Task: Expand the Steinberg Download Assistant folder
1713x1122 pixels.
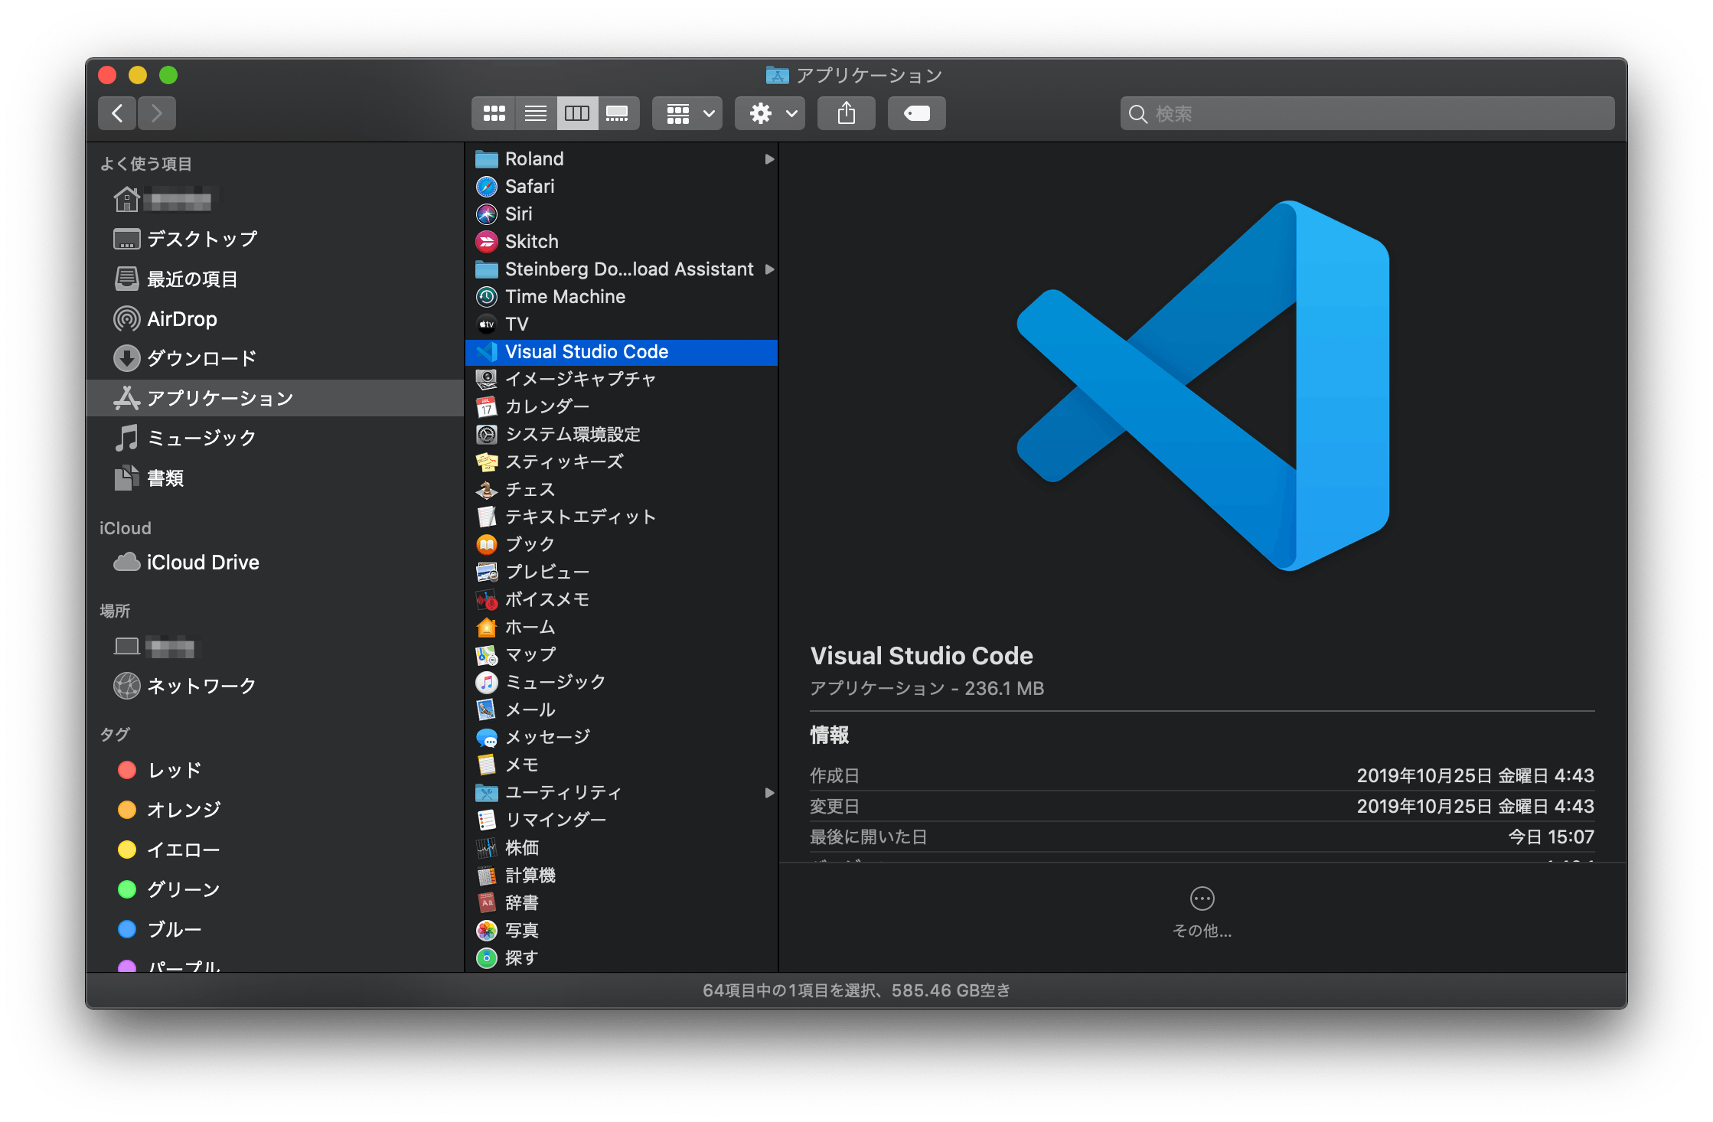Action: (768, 269)
